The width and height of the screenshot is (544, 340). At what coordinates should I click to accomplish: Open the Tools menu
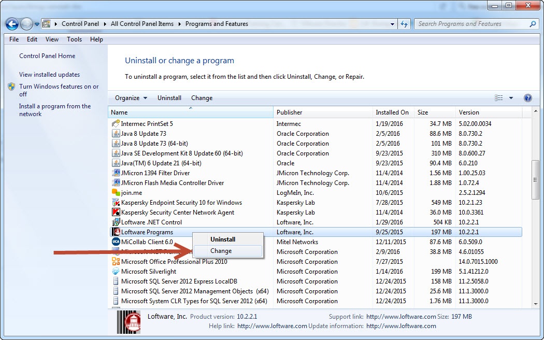coord(74,39)
